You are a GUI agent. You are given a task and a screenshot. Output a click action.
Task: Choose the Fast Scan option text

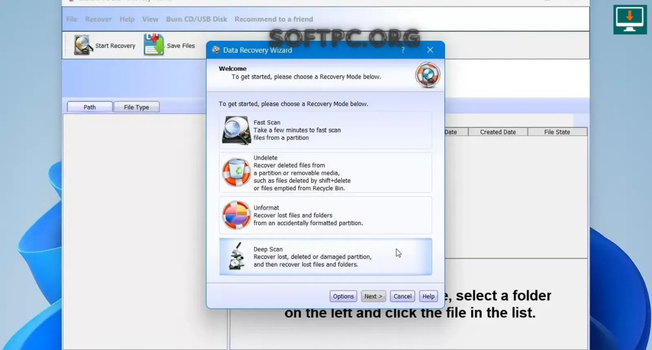[297, 130]
